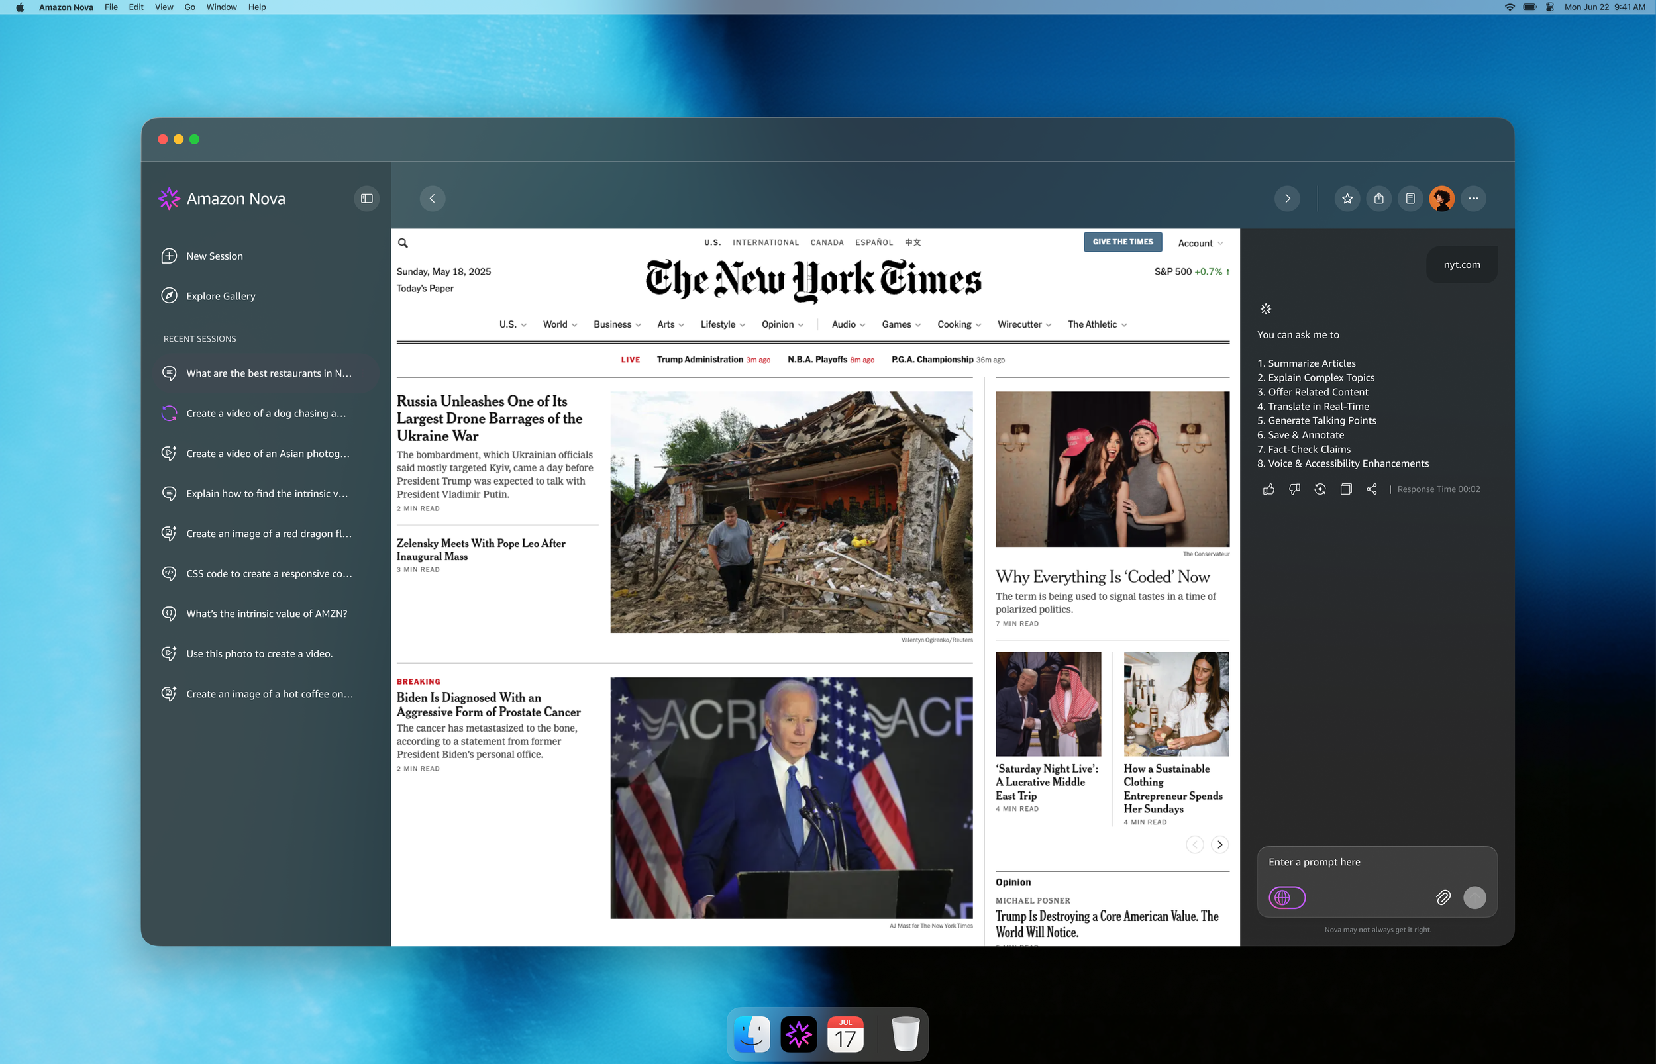
Task: Open the Trump Administration live link
Action: (x=700, y=360)
